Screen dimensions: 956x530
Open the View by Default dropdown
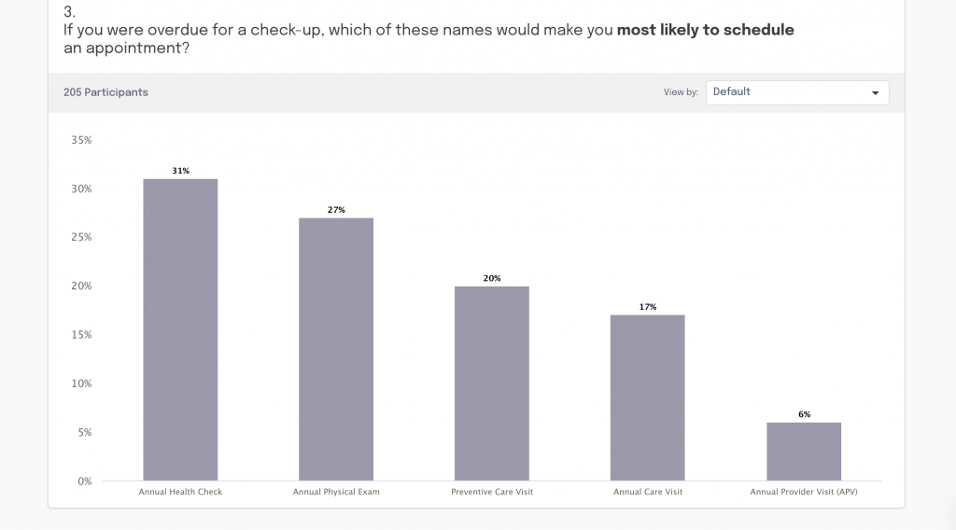(796, 92)
